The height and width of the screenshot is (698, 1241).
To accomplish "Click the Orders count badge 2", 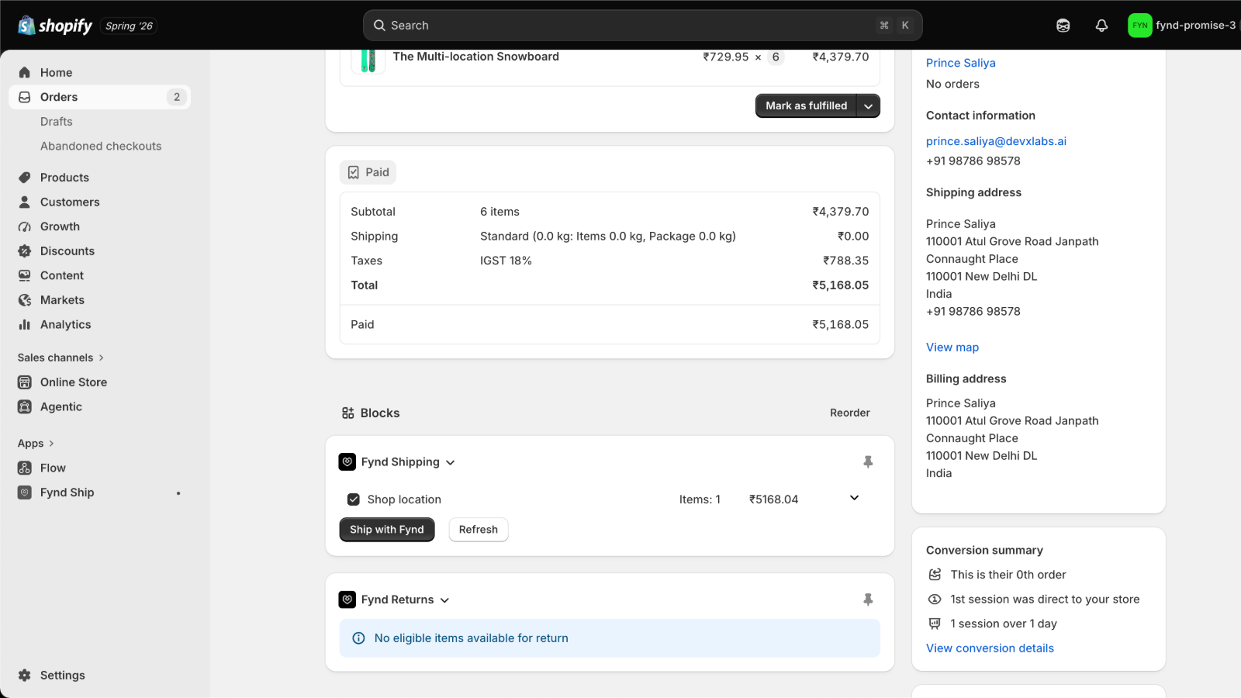I will [177, 97].
